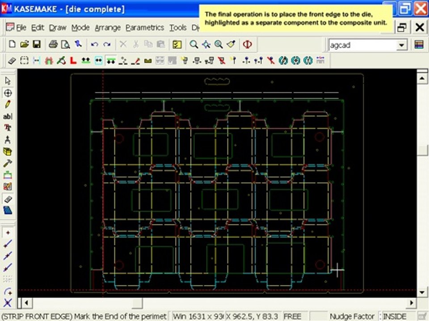The width and height of the screenshot is (429, 321).
Task: Print the die layout via printer icon
Action: [x=53, y=44]
